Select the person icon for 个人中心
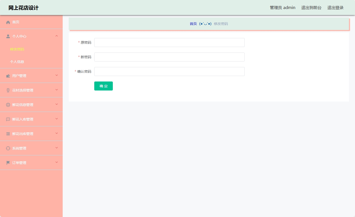Image resolution: width=355 pixels, height=217 pixels. click(x=8, y=36)
